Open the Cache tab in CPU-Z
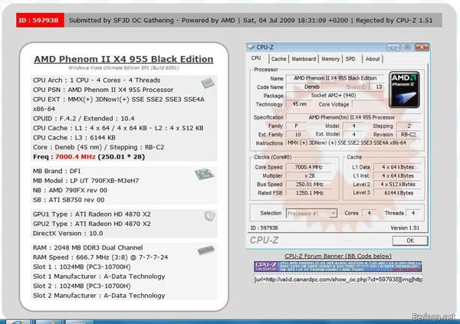 pyautogui.click(x=278, y=59)
